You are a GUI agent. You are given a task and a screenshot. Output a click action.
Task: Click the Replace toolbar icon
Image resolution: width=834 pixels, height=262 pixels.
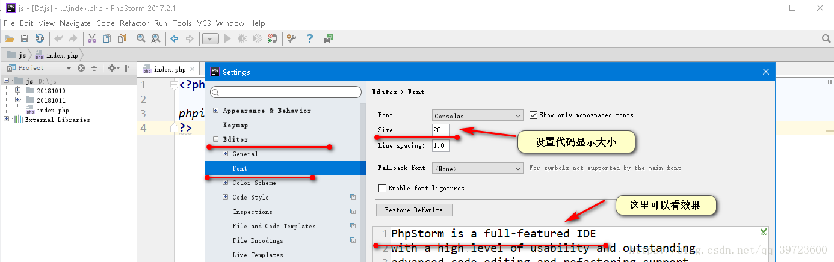click(x=156, y=38)
